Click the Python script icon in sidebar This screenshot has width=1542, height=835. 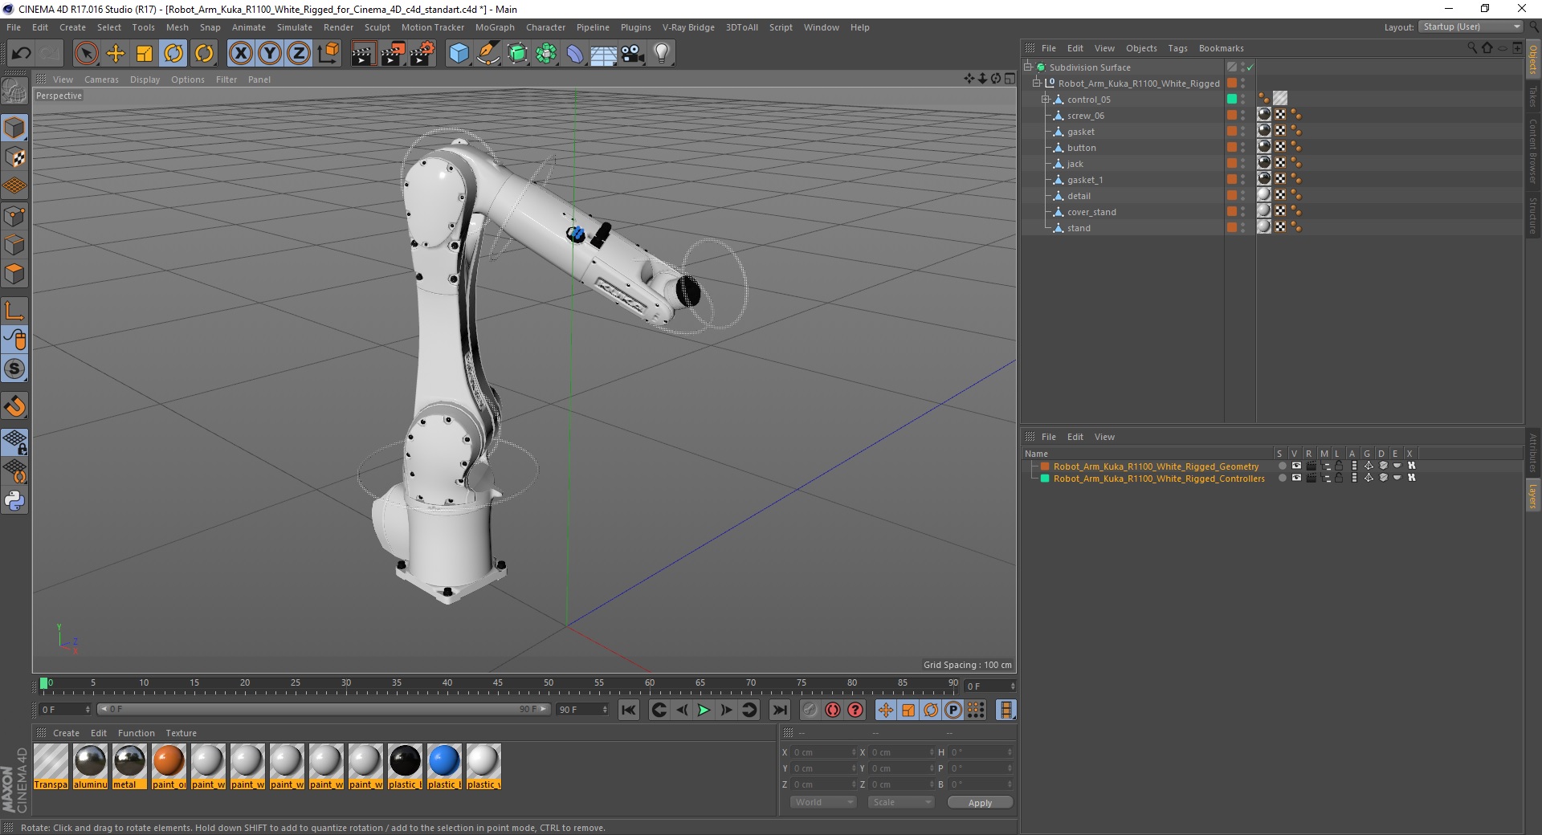14,502
